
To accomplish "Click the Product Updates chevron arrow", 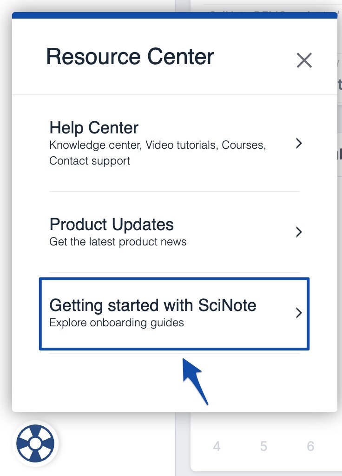I will pos(299,232).
